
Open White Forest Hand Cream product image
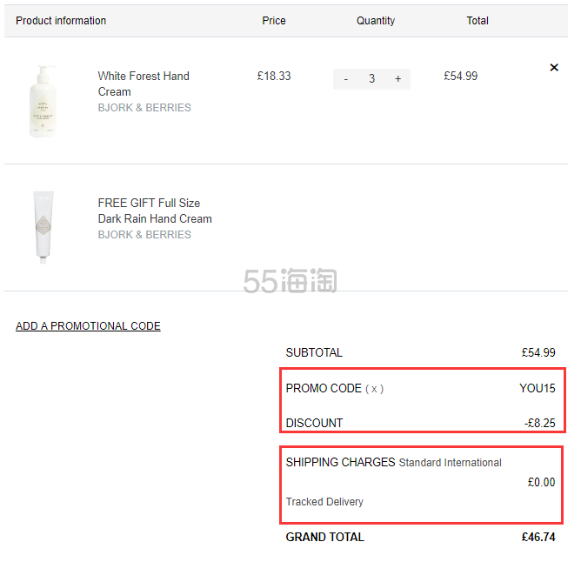42,101
